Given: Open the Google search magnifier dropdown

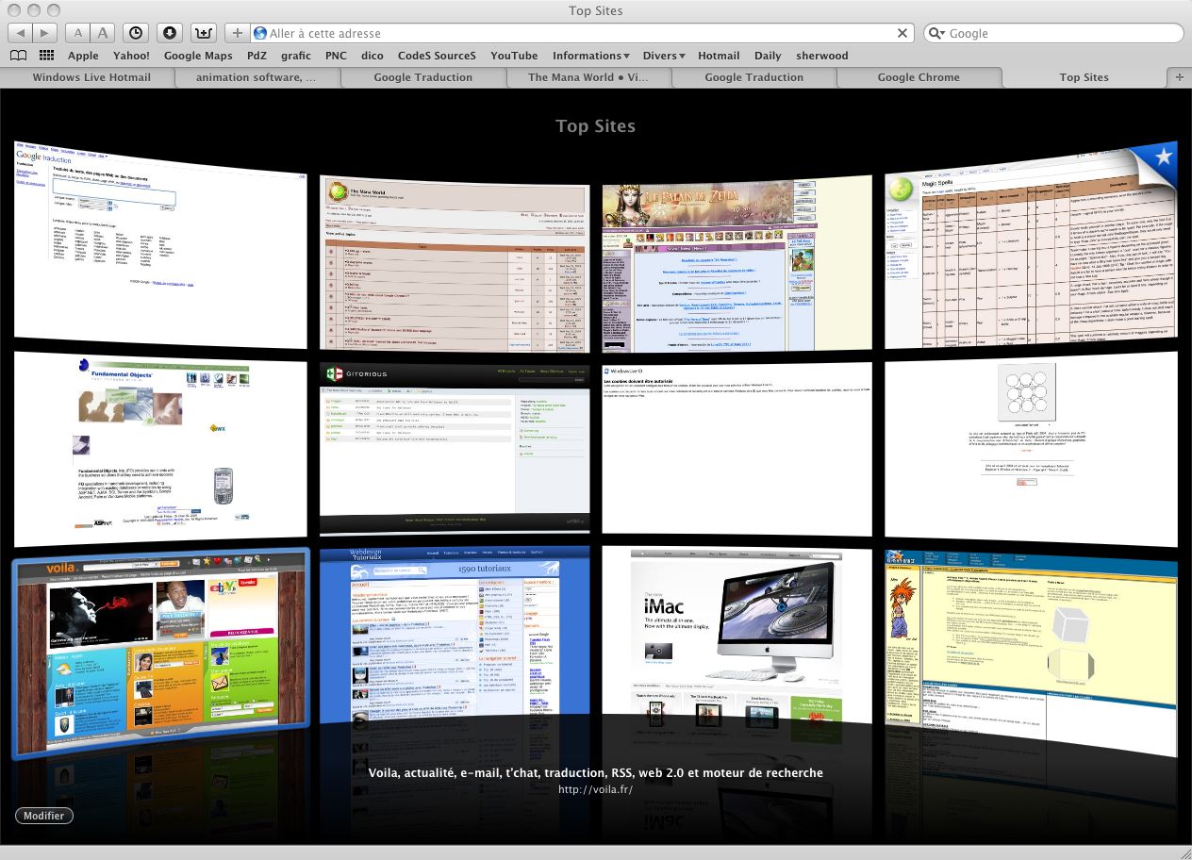Looking at the screenshot, I should click(x=936, y=33).
